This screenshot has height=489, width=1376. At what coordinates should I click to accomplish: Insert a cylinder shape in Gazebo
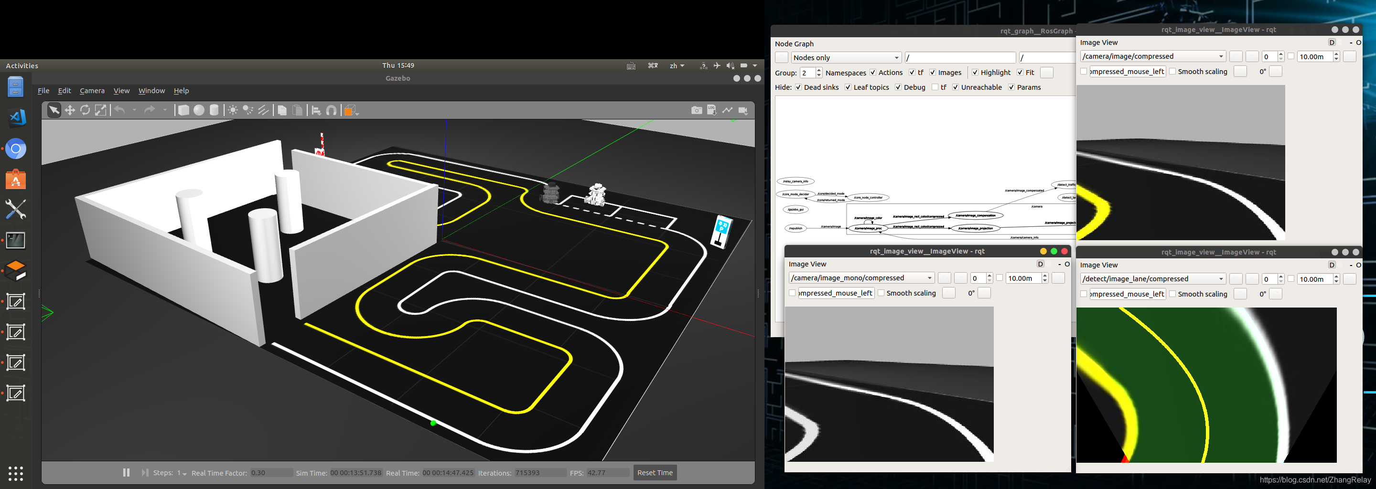(x=214, y=110)
